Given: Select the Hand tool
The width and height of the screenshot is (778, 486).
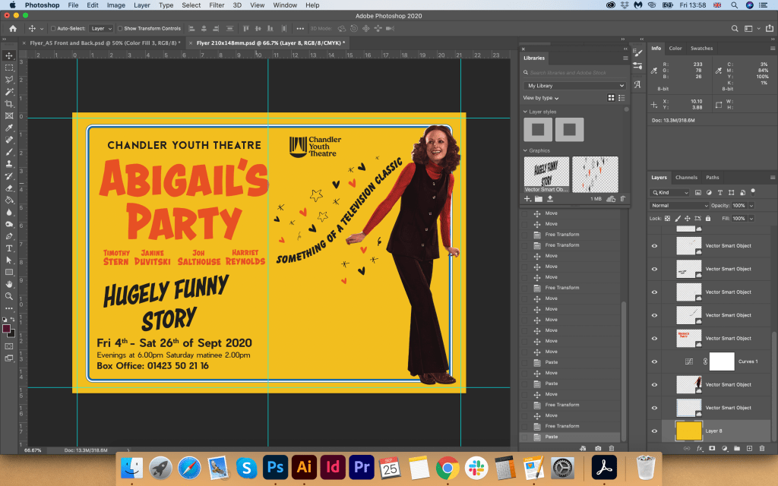Looking at the screenshot, I should click(9, 284).
